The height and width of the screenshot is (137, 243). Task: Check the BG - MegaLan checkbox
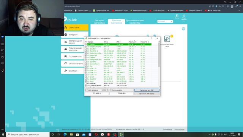(86, 83)
